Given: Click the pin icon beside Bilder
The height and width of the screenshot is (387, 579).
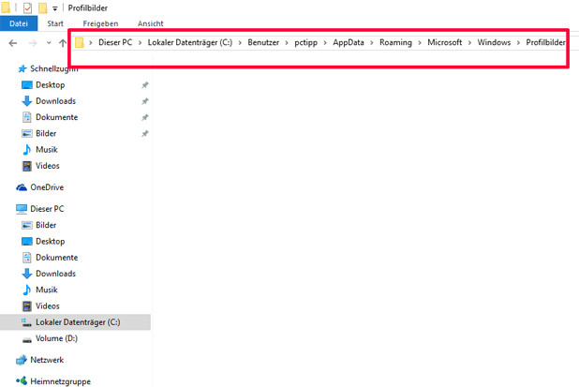Looking at the screenshot, I should (144, 134).
